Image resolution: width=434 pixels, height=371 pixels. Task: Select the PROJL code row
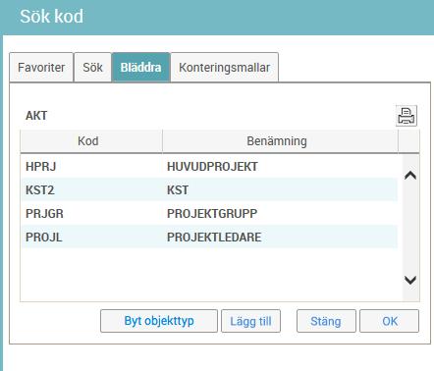point(209,238)
